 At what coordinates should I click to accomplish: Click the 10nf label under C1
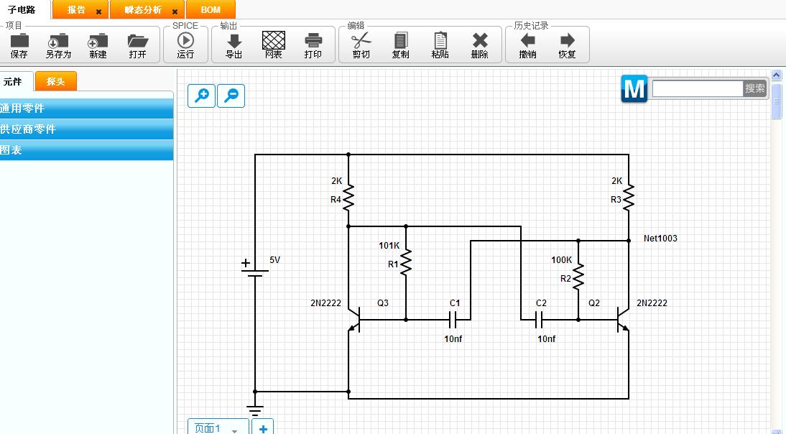click(x=453, y=339)
